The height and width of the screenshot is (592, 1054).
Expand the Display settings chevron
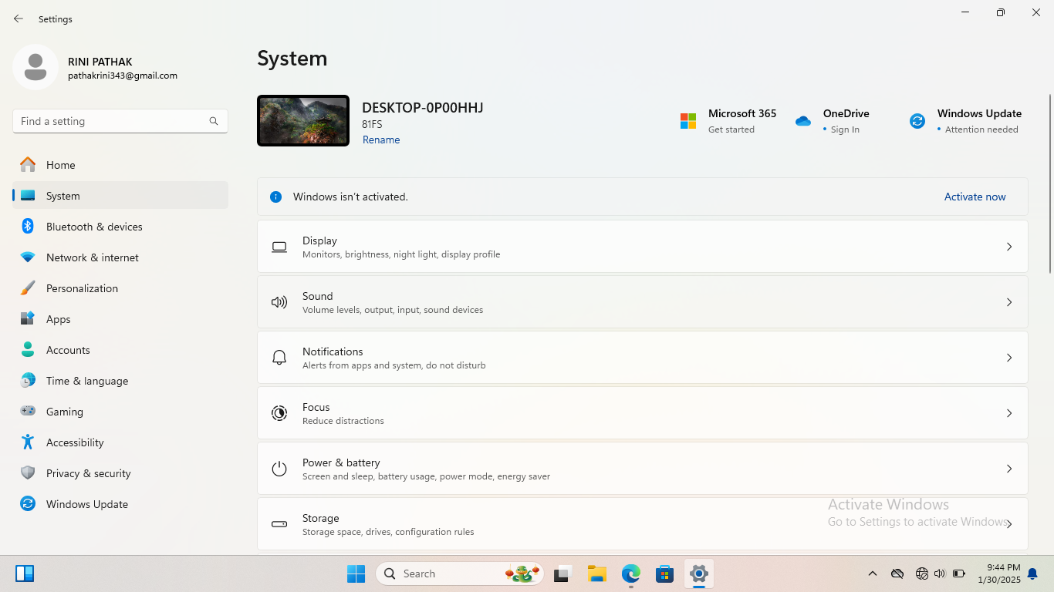click(x=1008, y=247)
